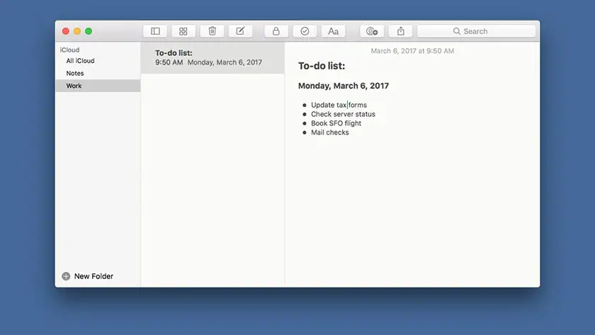The height and width of the screenshot is (335, 595).
Task: Lock the note using the padlock icon
Action: coord(276,31)
